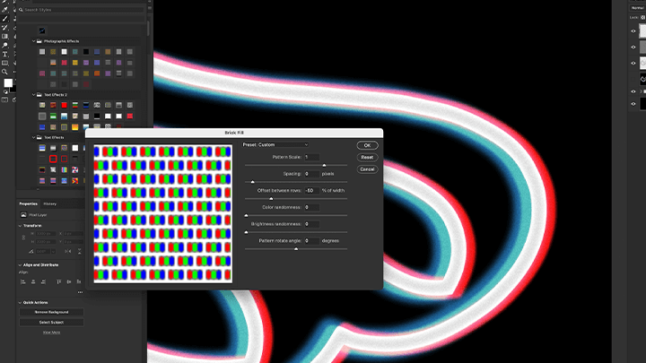Hide the bottom black layer eye icon
This screenshot has width=646, height=363.
[633, 104]
